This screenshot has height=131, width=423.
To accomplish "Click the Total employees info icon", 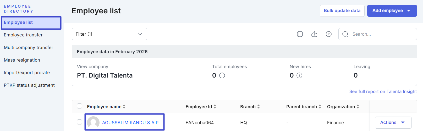I will coord(222,75).
